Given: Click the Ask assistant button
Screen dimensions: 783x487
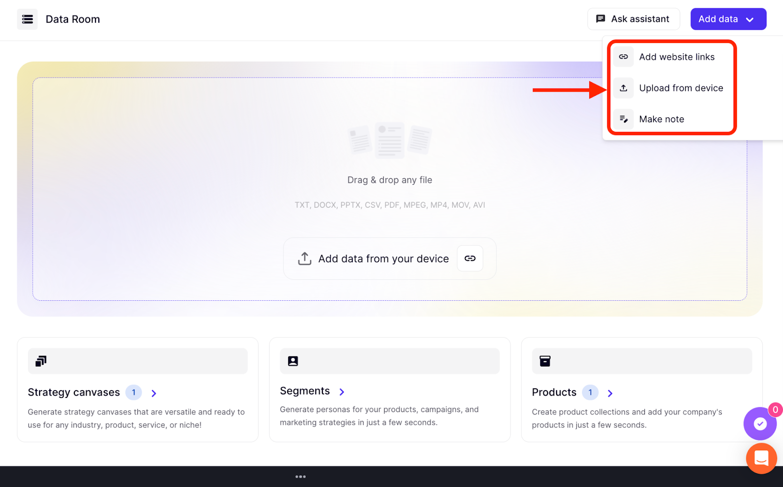Looking at the screenshot, I should (633, 19).
